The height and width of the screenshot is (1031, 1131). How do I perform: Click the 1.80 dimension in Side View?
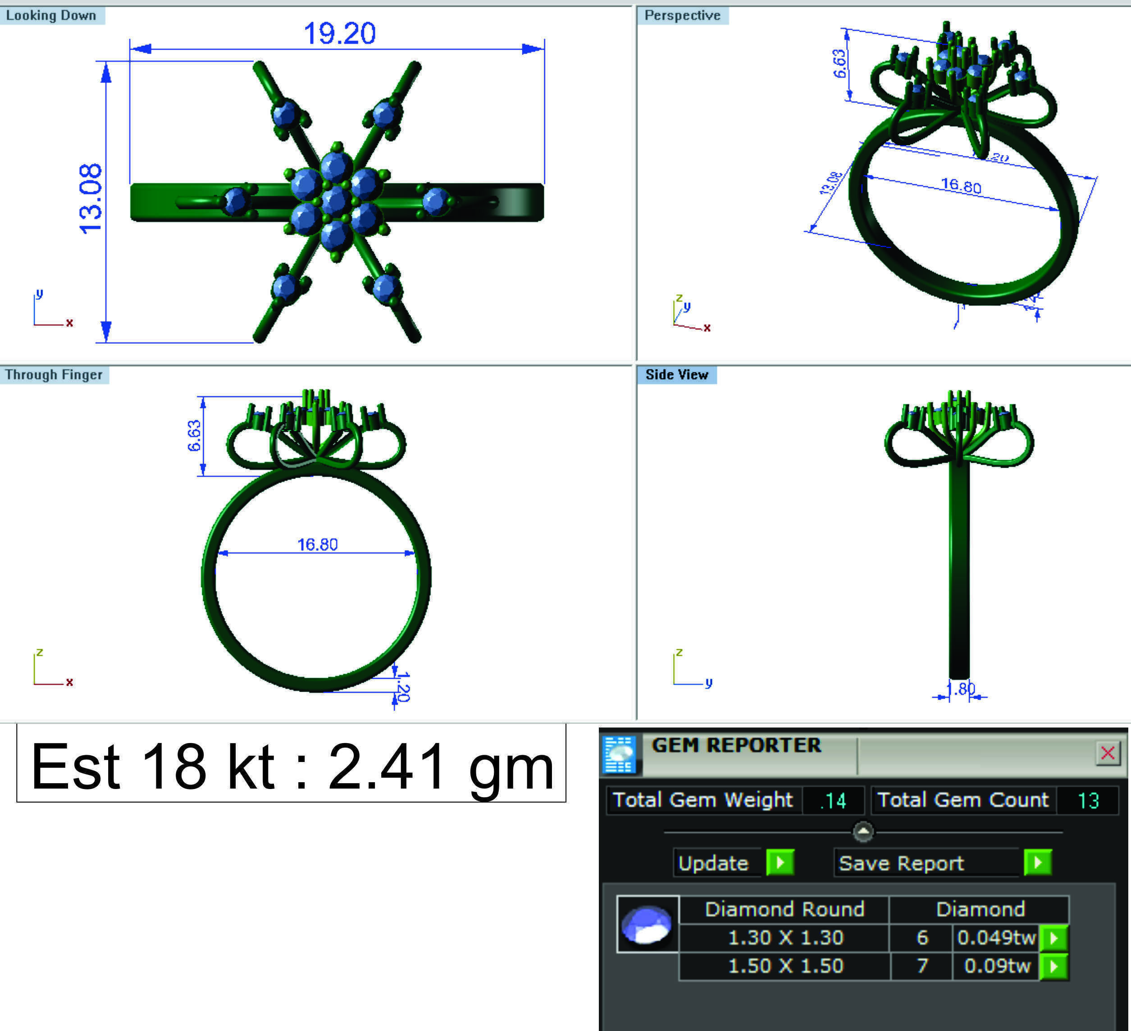tap(961, 689)
